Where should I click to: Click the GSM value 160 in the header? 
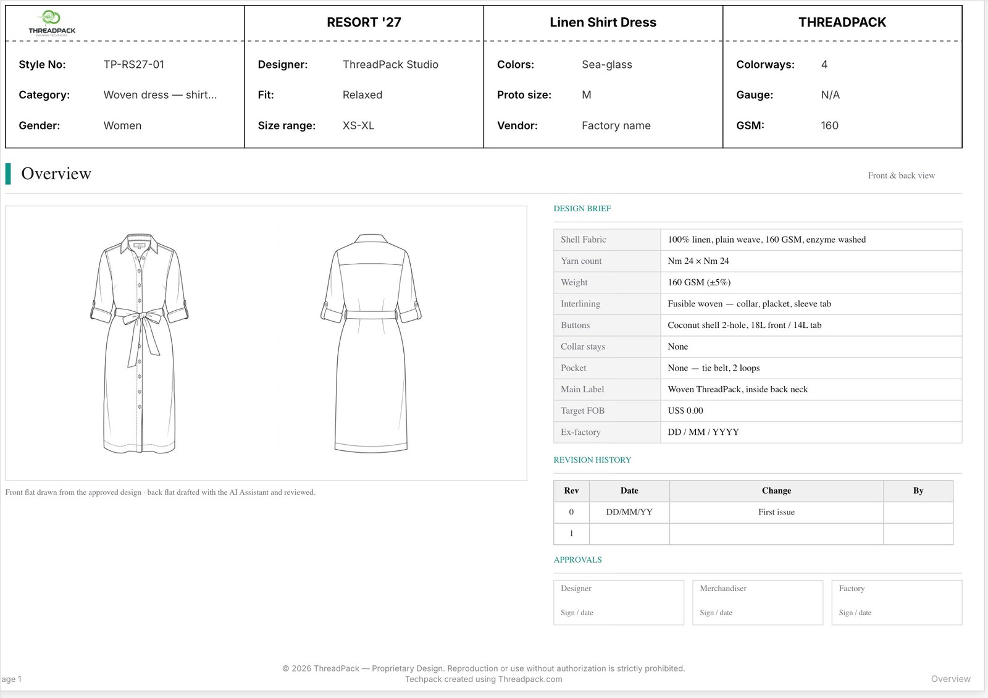(x=829, y=125)
